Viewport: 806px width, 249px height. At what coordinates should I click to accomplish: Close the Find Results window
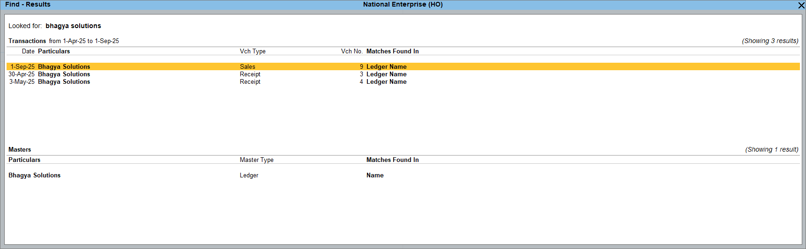click(x=801, y=5)
